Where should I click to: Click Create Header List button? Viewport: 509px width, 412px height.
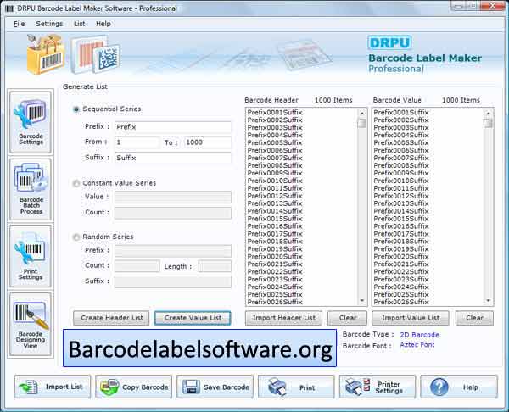pyautogui.click(x=111, y=318)
